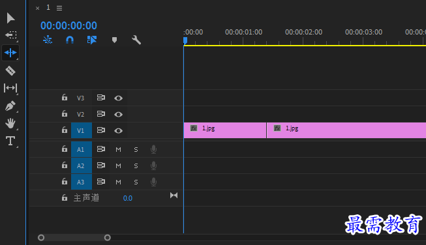Mute track A1
Image resolution: width=426 pixels, height=245 pixels.
[x=118, y=149]
